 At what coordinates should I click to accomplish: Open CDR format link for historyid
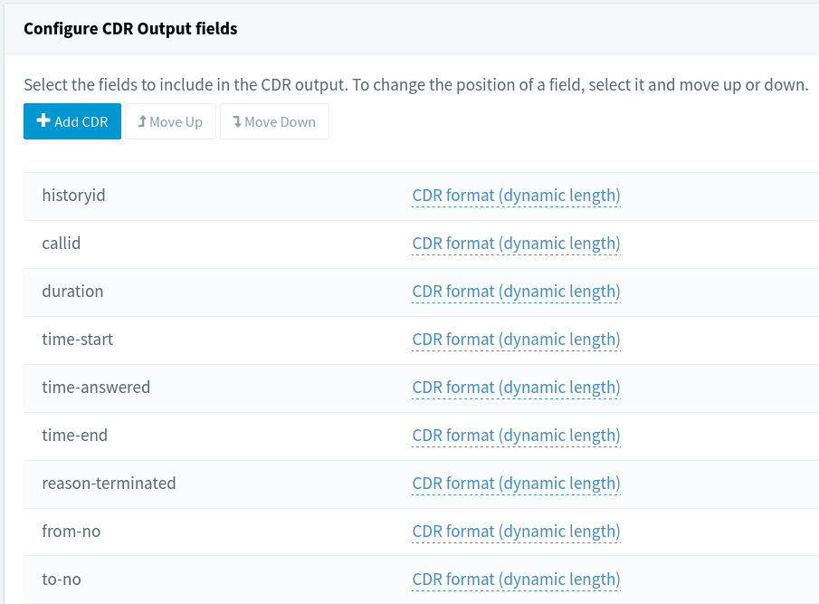pos(516,195)
